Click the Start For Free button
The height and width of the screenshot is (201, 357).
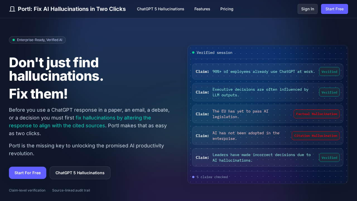coord(27,173)
